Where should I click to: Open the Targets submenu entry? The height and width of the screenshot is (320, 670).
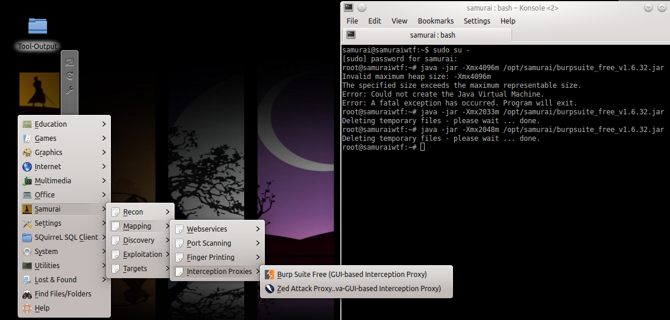140,268
